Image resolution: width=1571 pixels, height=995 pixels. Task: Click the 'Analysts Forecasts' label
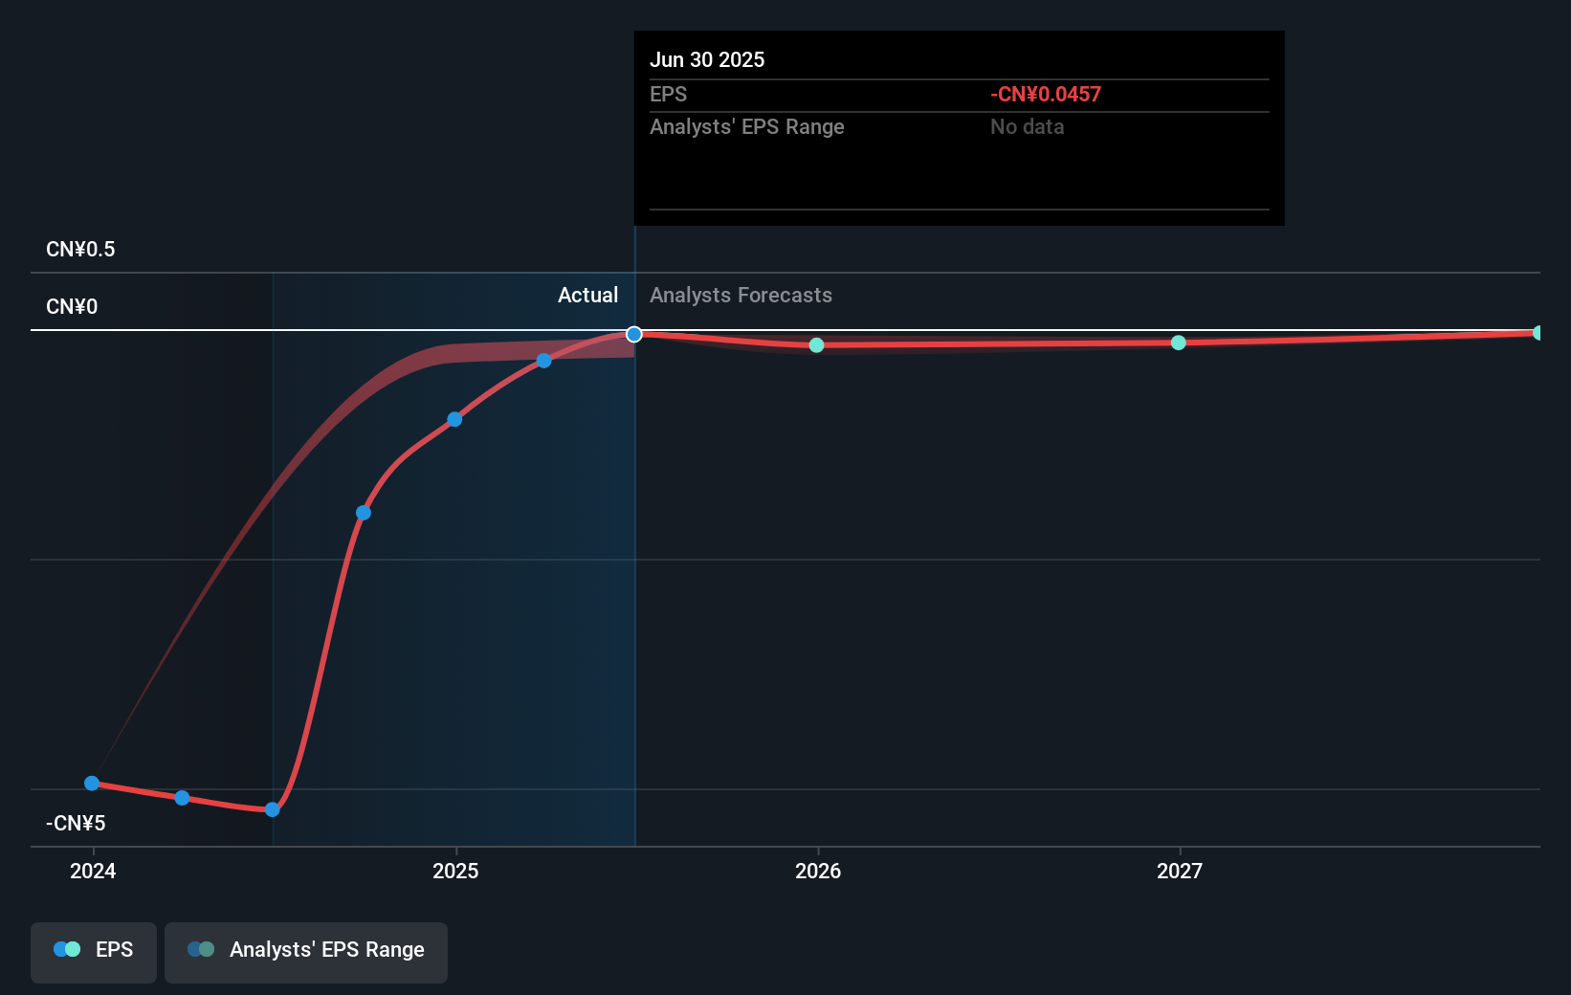coord(741,295)
